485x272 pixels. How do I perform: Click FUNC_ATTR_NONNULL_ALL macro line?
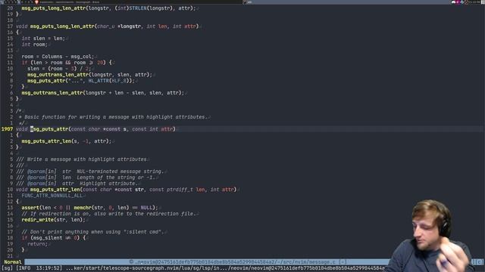(52, 195)
